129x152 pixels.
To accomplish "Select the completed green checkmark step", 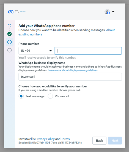I will click(x=10, y=34).
